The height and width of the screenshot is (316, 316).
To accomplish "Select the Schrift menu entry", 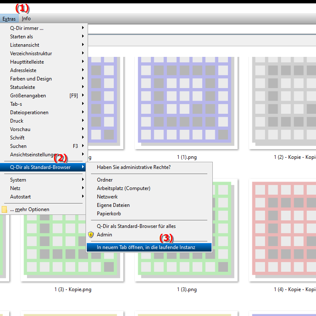I will (x=44, y=138).
